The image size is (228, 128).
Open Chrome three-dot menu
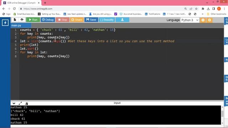pos(224,9)
